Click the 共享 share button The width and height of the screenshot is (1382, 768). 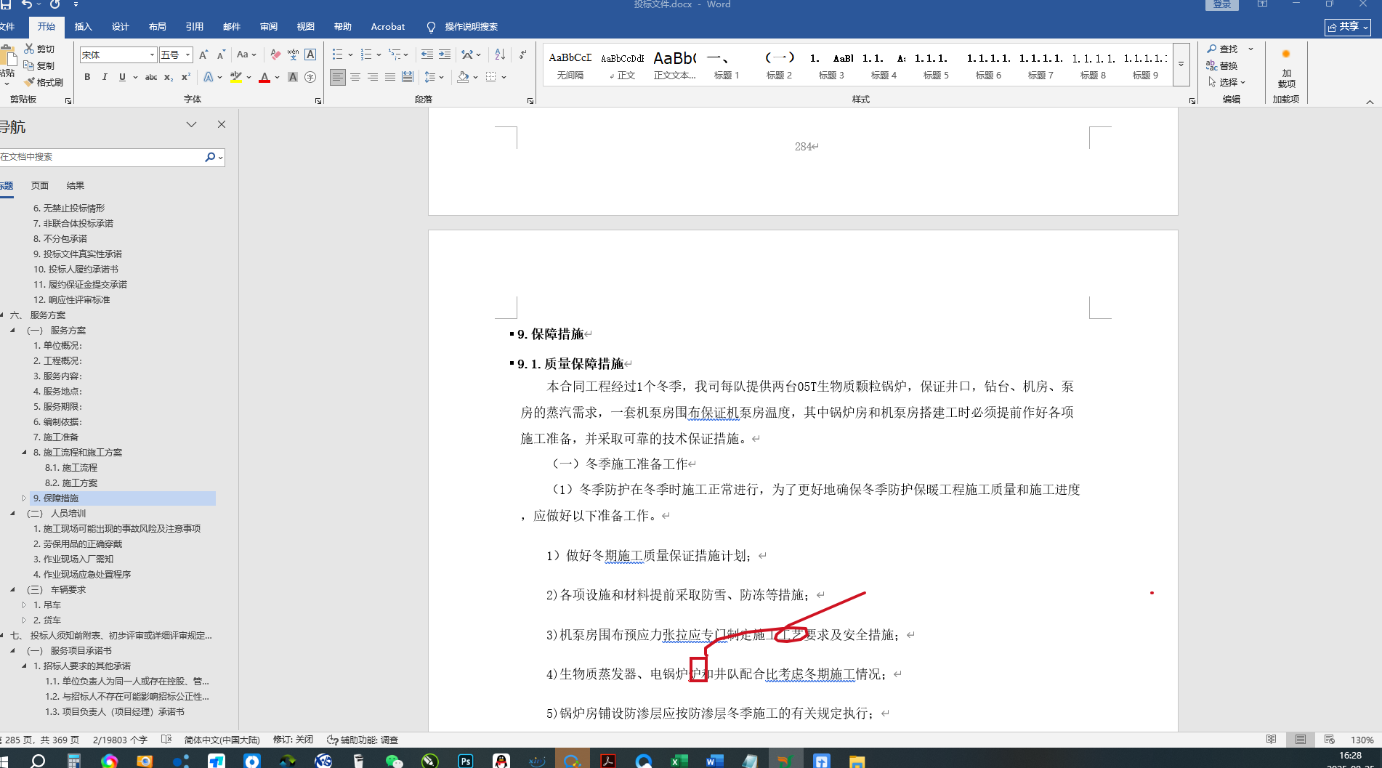(1348, 27)
